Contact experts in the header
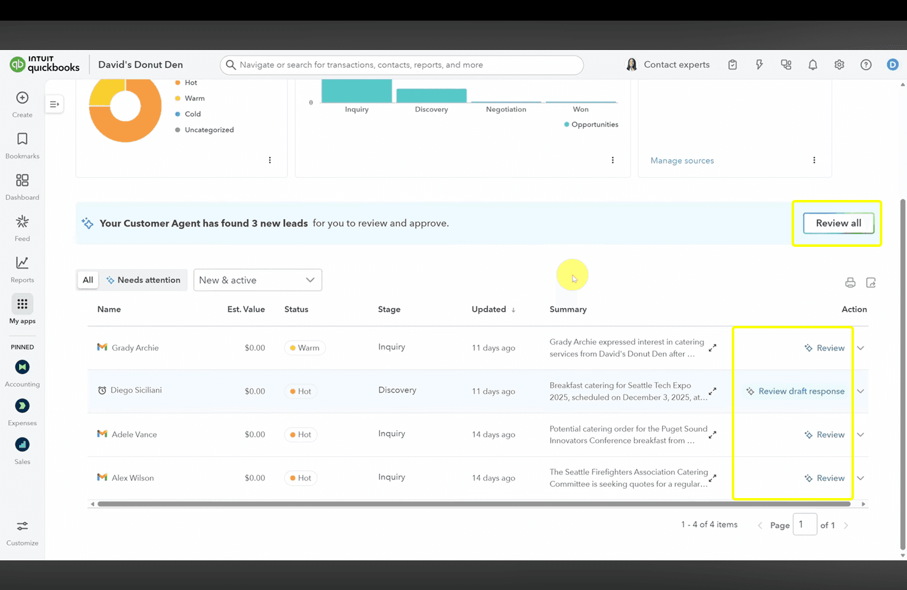This screenshot has height=590, width=907. click(x=668, y=65)
